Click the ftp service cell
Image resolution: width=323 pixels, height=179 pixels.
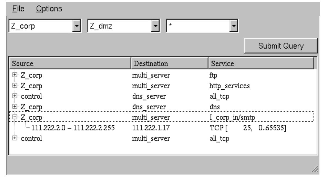213,75
